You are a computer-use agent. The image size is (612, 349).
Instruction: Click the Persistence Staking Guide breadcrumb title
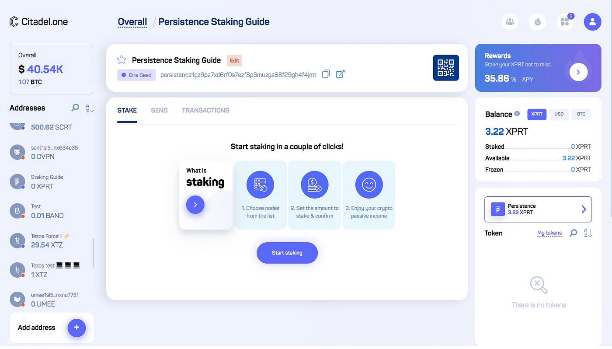(214, 22)
